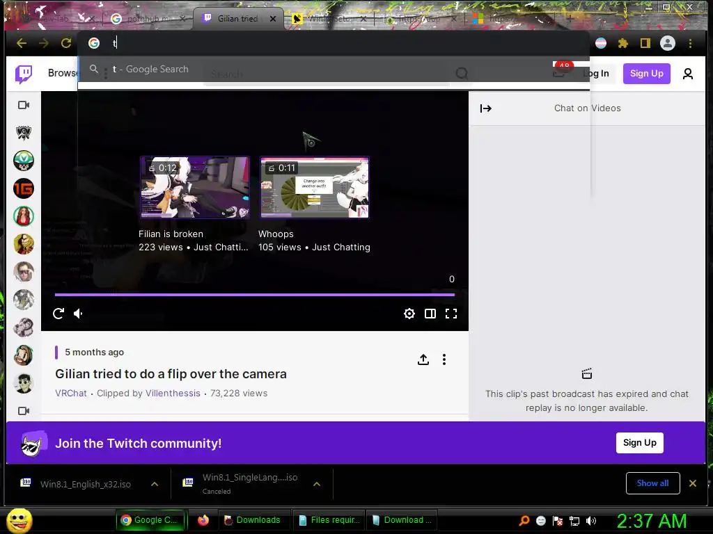This screenshot has height=534, width=713.
Task: Click the video progress bar
Action: pos(255,295)
